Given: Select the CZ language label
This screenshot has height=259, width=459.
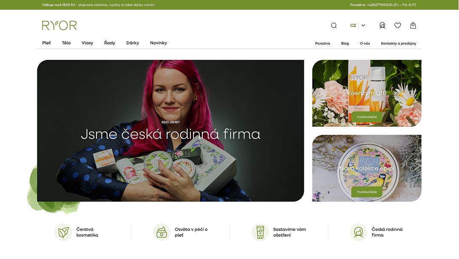Looking at the screenshot, I should (353, 25).
